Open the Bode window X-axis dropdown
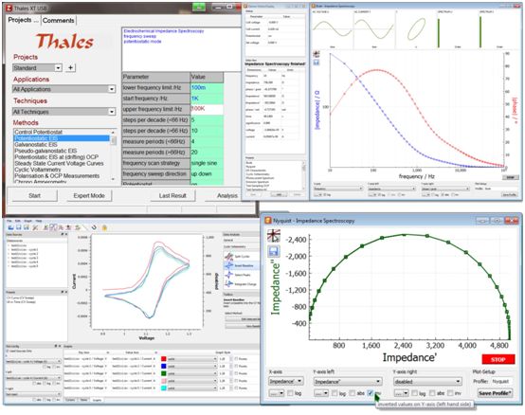This screenshot has height=415, width=525. click(338, 189)
